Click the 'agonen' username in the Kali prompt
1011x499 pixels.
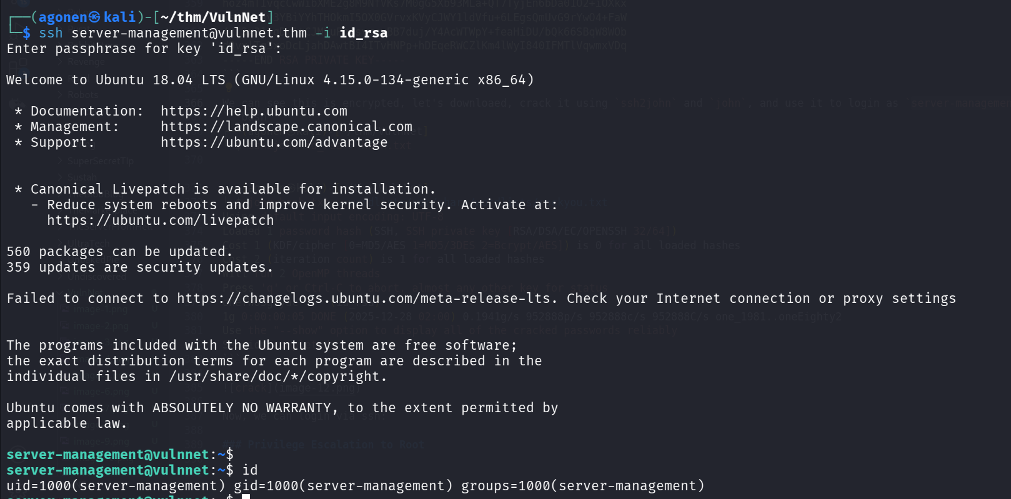tap(62, 17)
